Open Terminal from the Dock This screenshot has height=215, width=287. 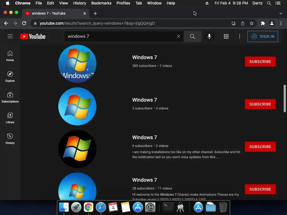coord(168,207)
